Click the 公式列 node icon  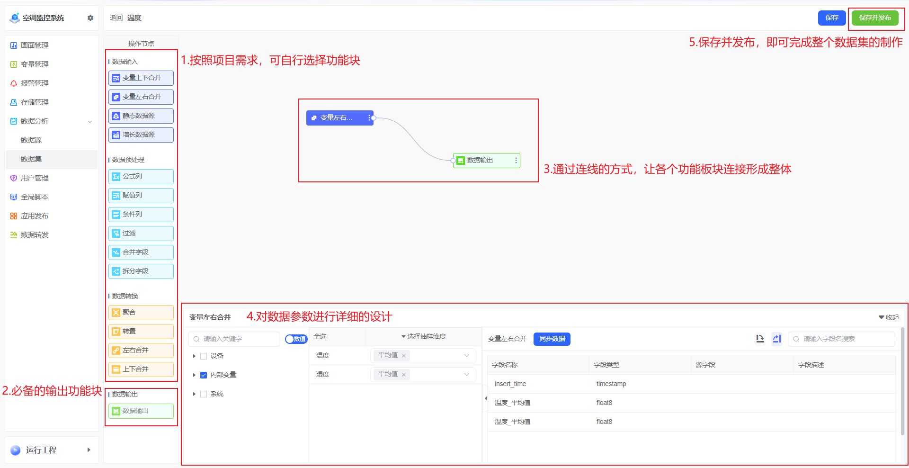tap(116, 177)
